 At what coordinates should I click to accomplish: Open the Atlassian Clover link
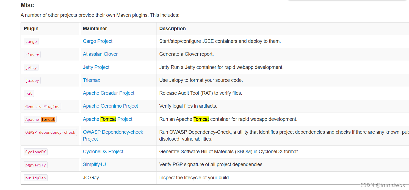coord(100,54)
